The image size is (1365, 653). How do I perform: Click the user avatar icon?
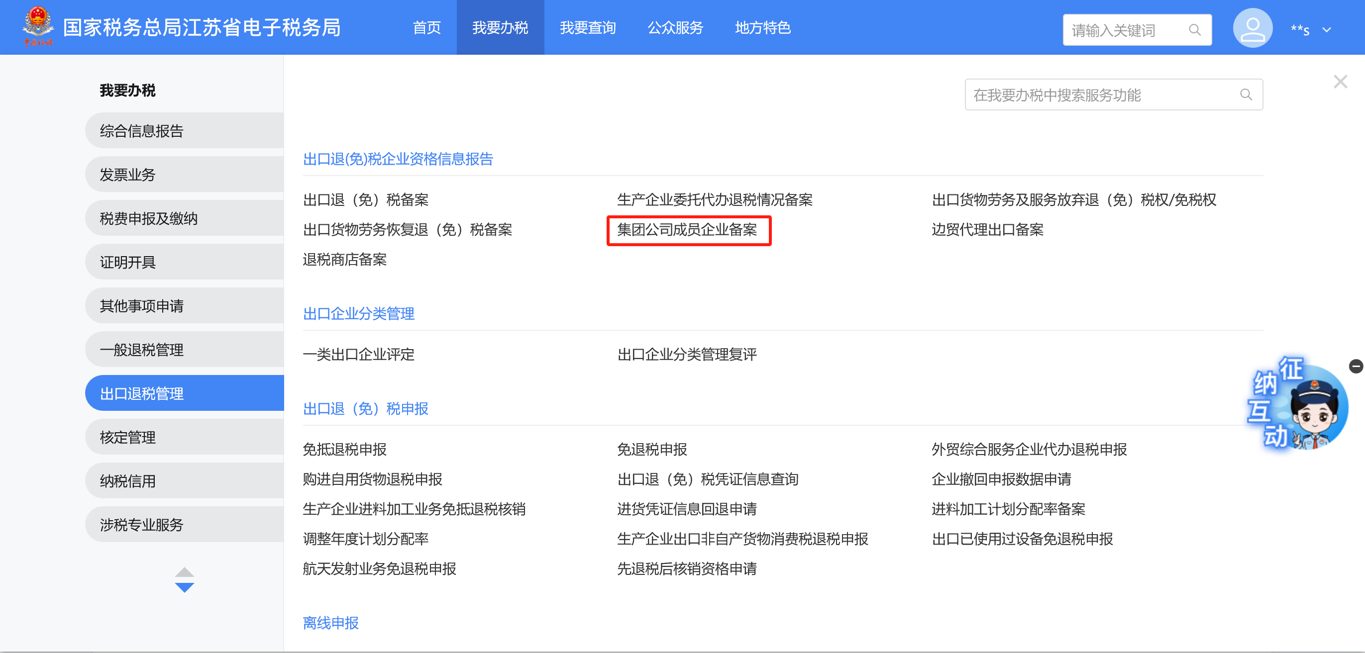(1252, 29)
